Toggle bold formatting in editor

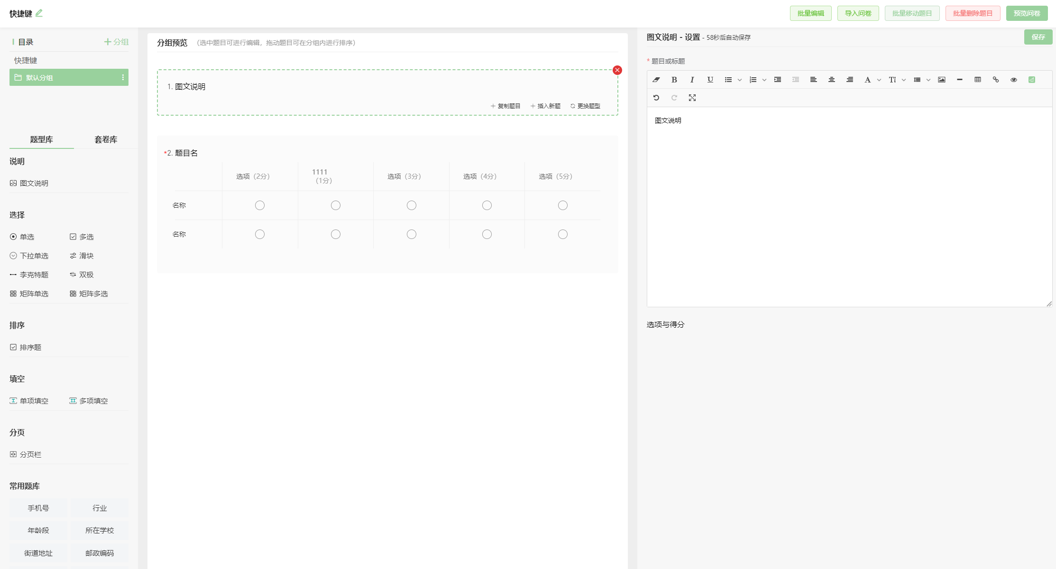[x=674, y=80]
